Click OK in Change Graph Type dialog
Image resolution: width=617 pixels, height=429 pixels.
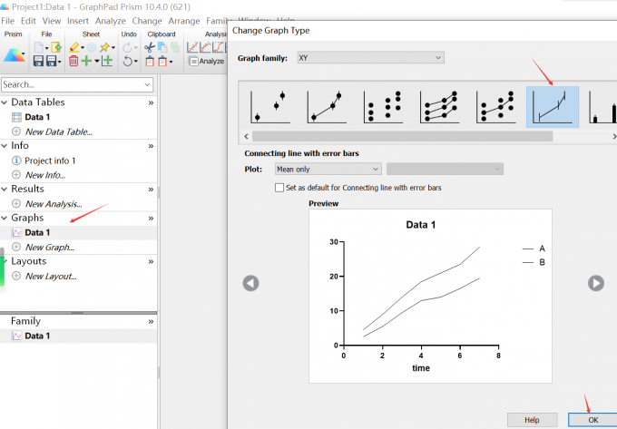click(x=593, y=420)
